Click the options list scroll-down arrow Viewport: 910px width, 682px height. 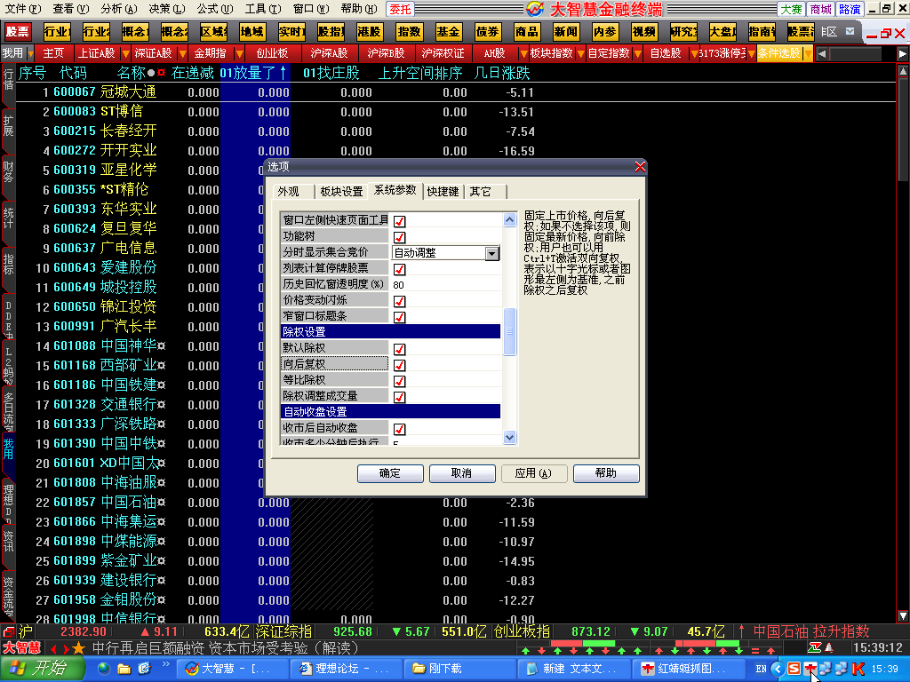[509, 438]
